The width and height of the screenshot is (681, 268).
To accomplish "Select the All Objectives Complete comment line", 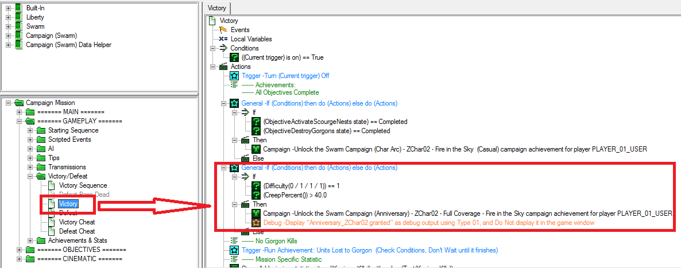I will (280, 92).
